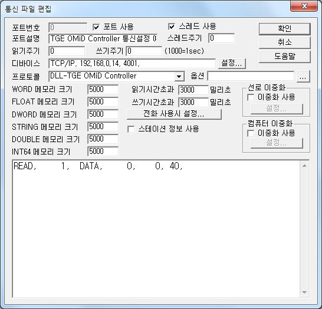Click the 스레드주기 input field

click(x=222, y=38)
